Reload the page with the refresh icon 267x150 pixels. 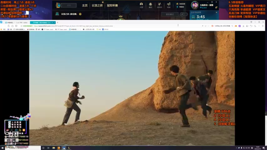(9, 26)
